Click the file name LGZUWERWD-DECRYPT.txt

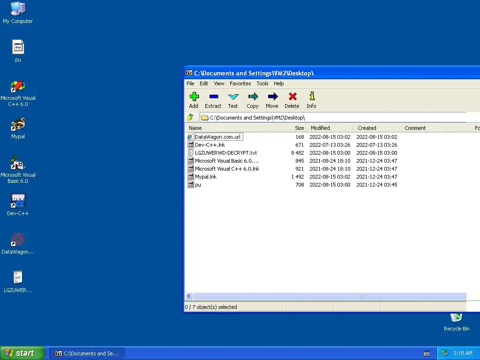tap(226, 153)
